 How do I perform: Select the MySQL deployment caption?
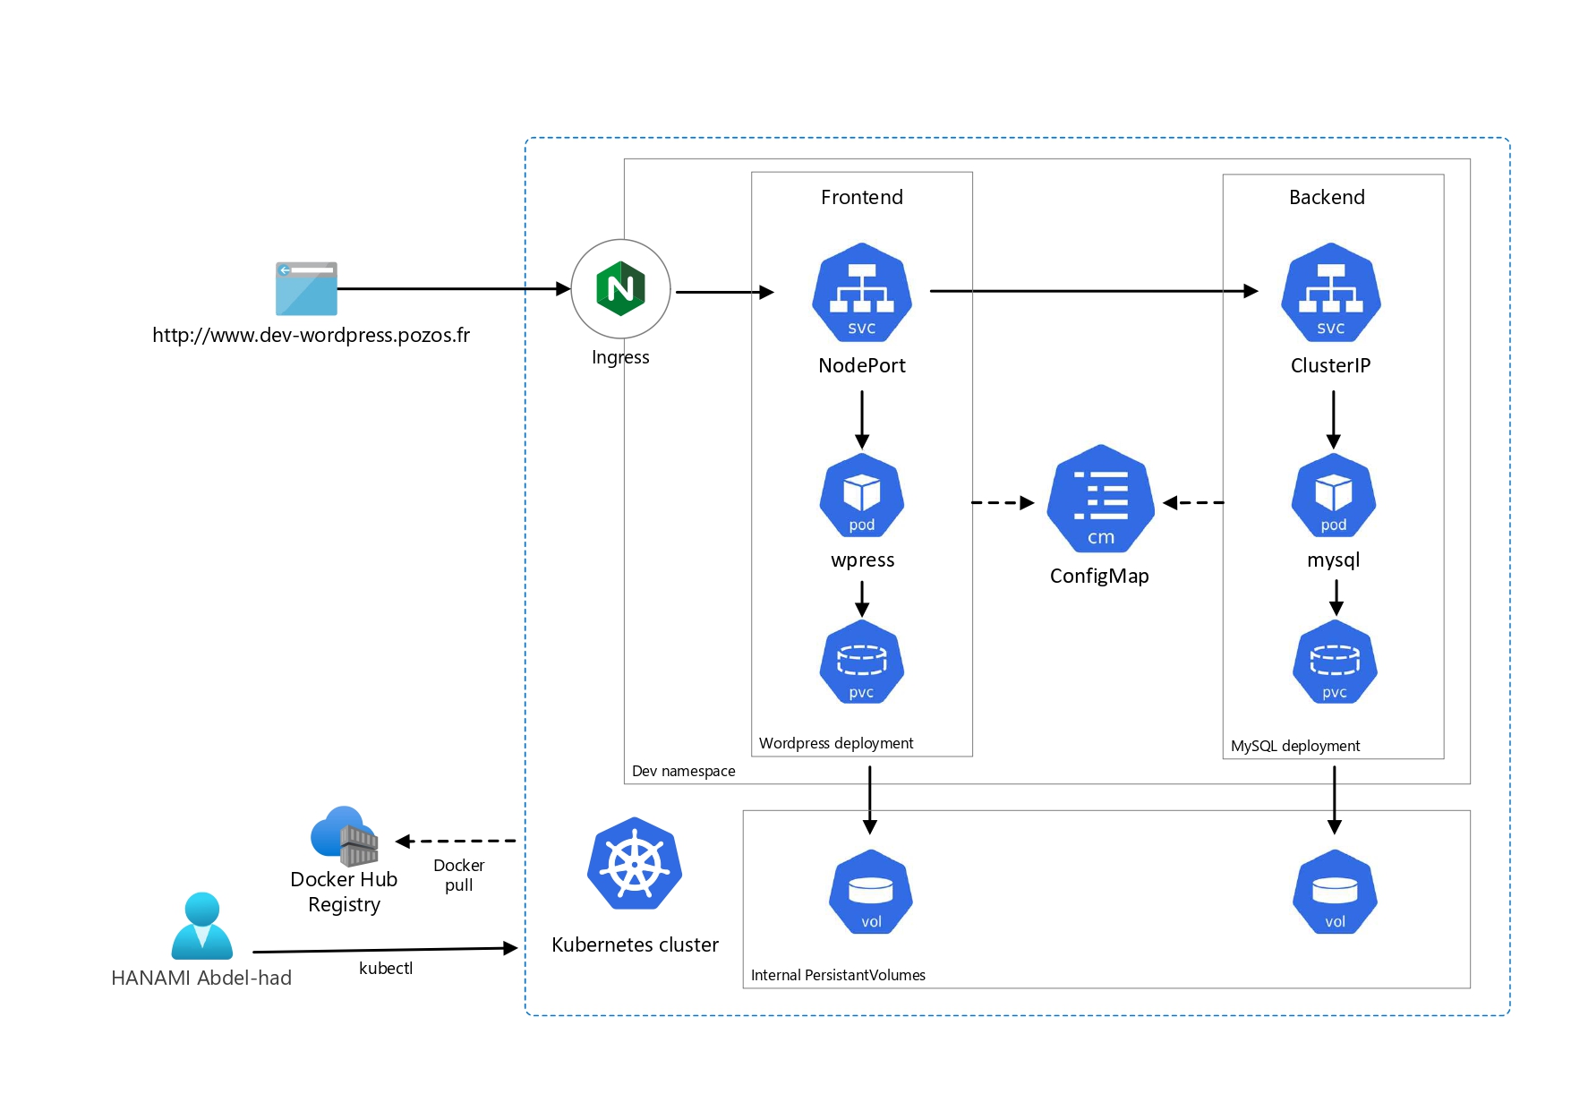pos(1295,746)
